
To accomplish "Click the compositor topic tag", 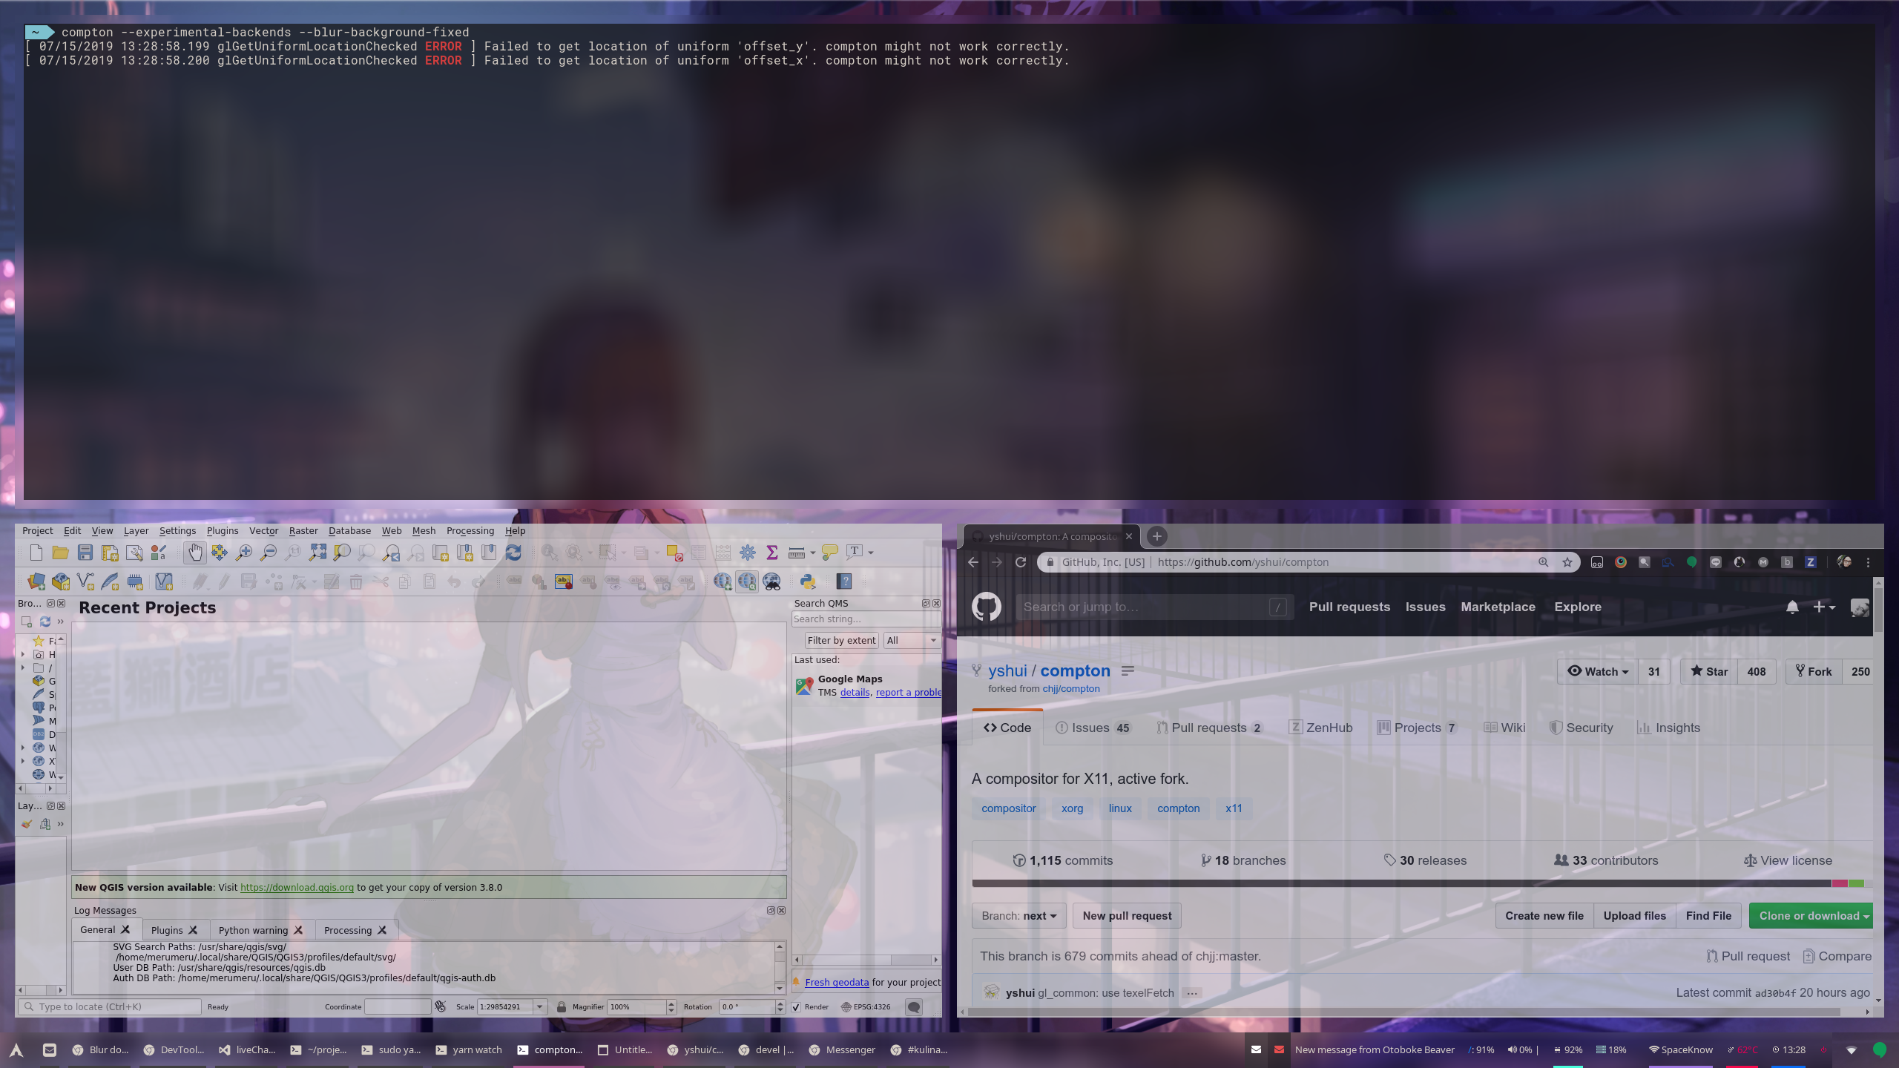I will pyautogui.click(x=1008, y=808).
